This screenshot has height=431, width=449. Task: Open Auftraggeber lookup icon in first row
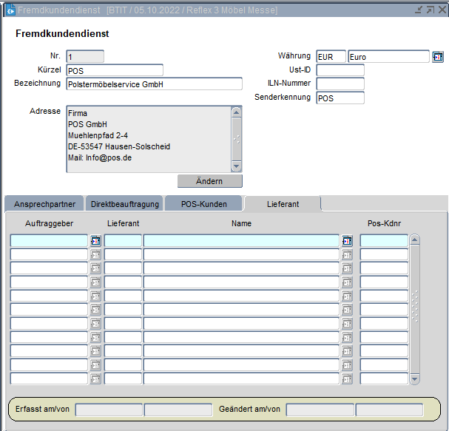pos(95,240)
